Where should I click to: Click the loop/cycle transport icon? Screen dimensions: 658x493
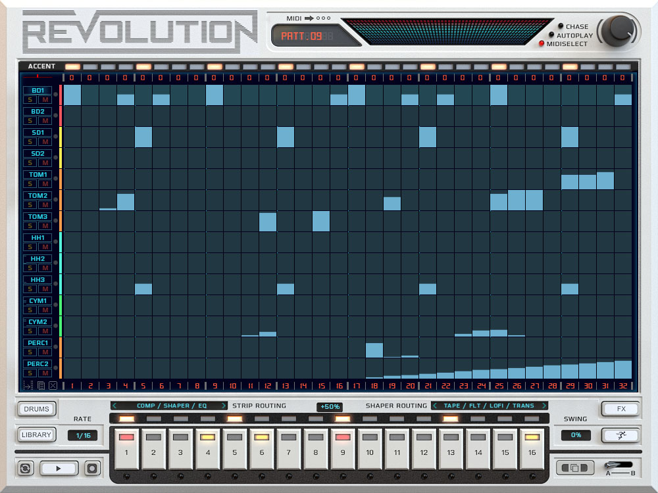(x=25, y=467)
